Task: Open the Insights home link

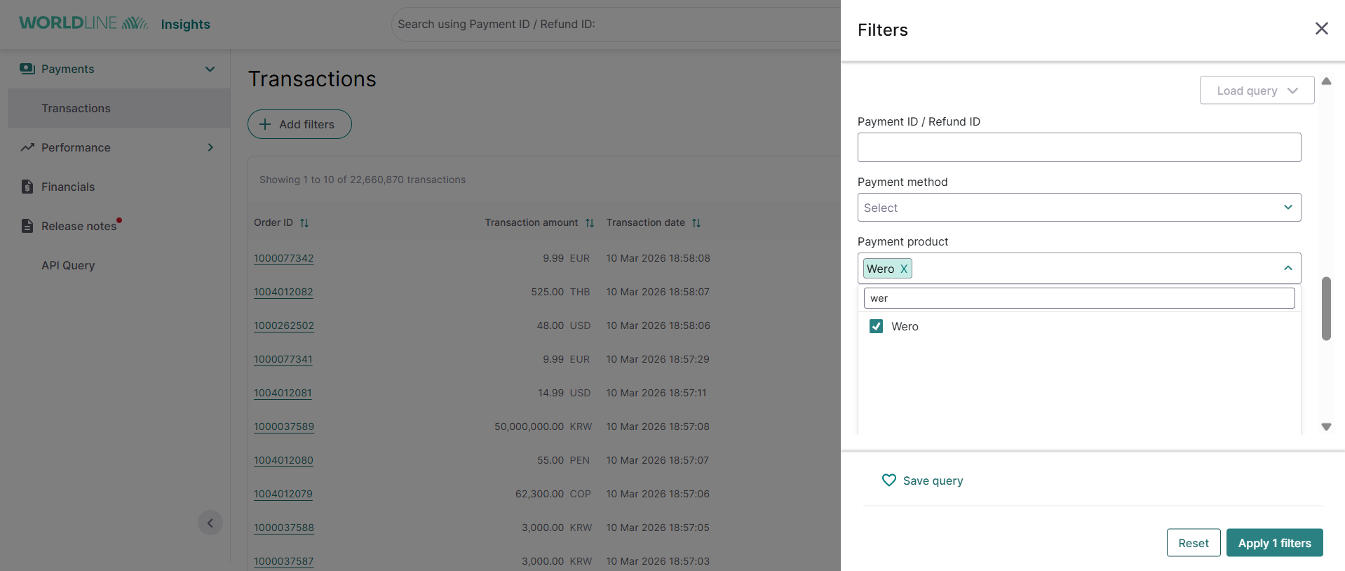Action: point(185,24)
